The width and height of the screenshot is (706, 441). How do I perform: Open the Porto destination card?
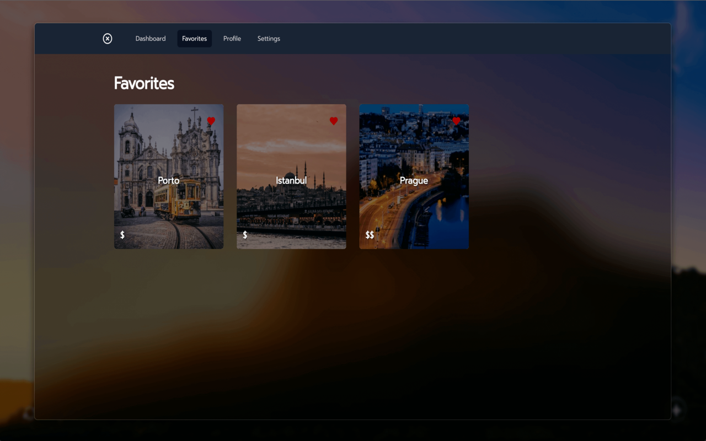point(169,176)
